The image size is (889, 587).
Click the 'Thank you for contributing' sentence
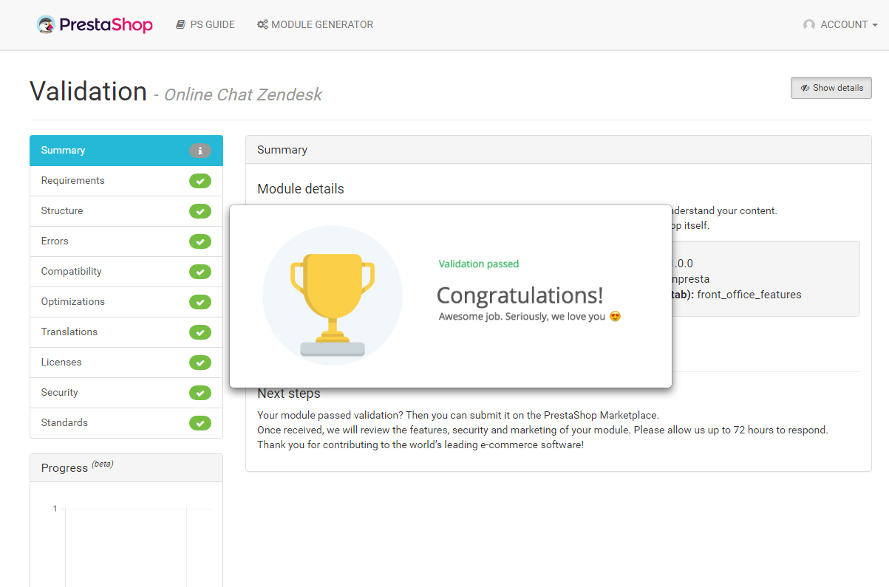click(420, 444)
